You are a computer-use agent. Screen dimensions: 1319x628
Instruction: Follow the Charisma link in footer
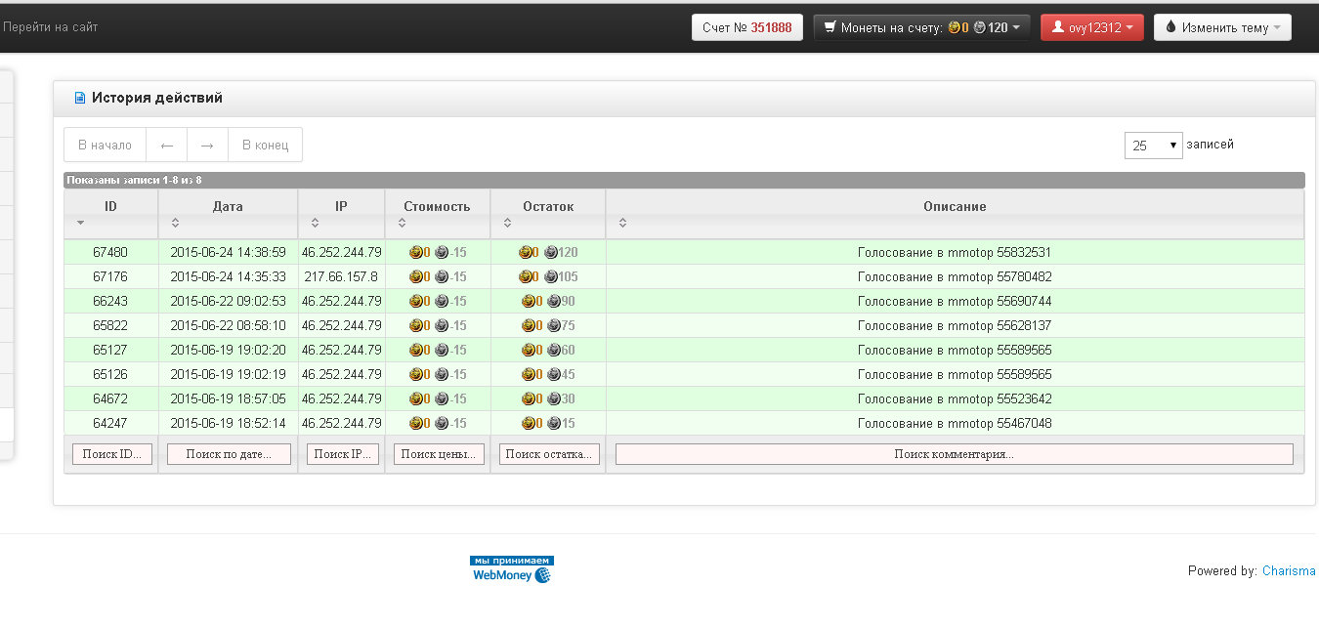pos(1289,571)
